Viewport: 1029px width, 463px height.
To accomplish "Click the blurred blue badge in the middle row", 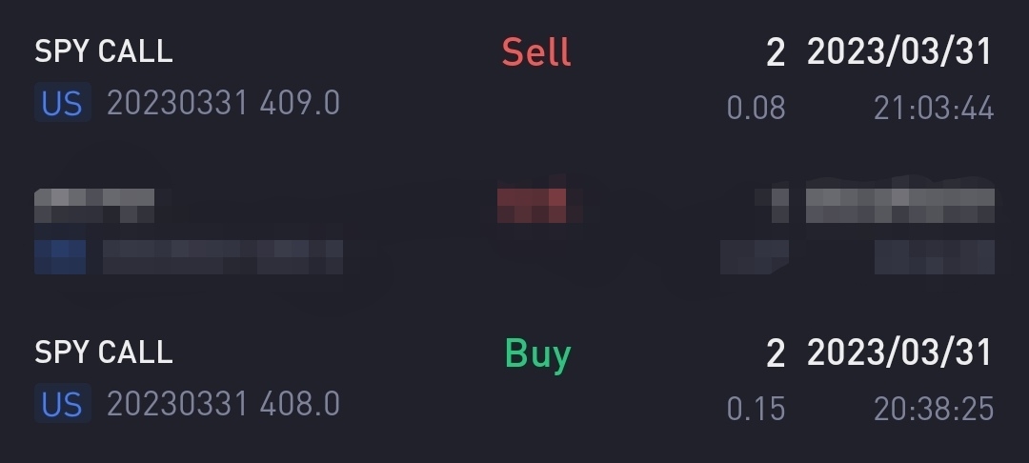I will point(60,256).
